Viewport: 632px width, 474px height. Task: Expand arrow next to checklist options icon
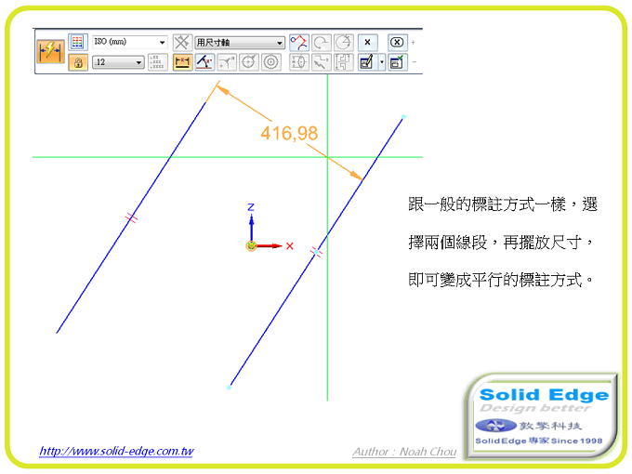point(380,62)
